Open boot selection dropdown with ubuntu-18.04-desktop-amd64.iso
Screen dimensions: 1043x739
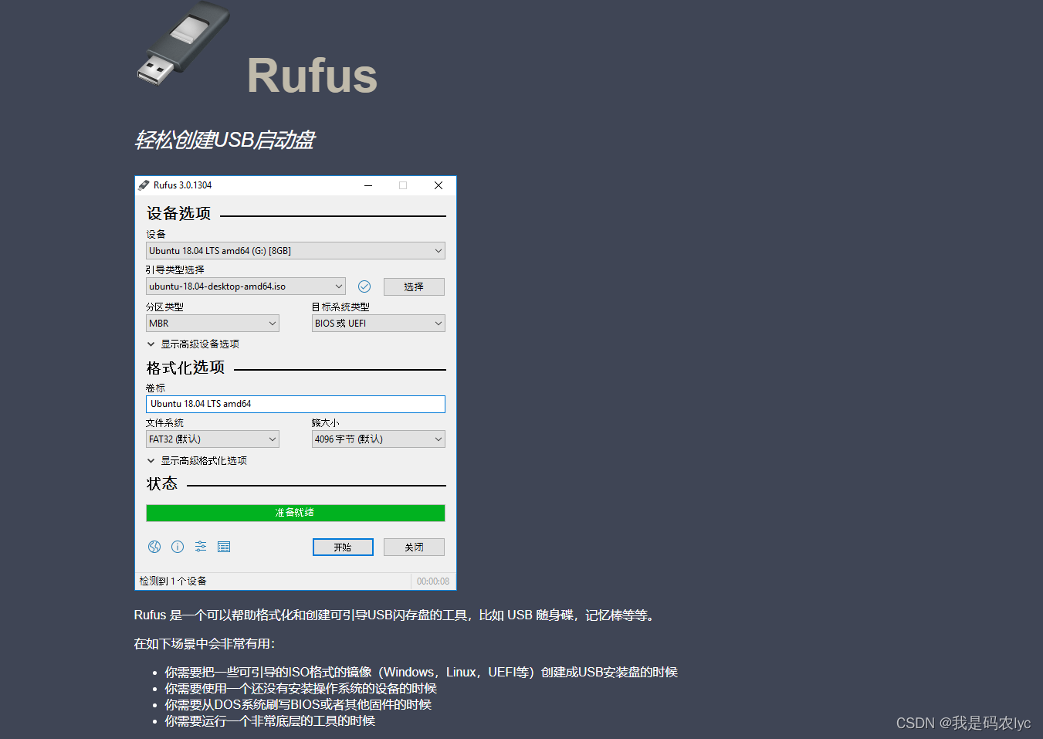pos(246,286)
